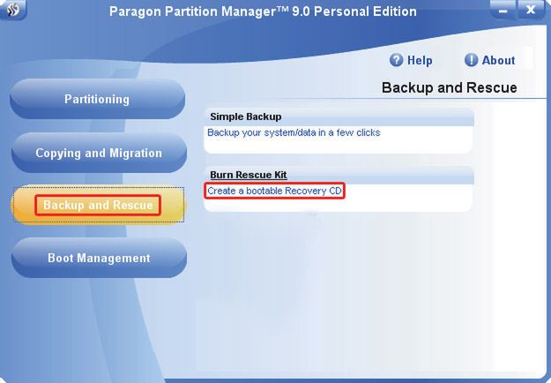This screenshot has width=551, height=383.
Task: Click the Paragon Partition Manager title text
Action: 263,11
